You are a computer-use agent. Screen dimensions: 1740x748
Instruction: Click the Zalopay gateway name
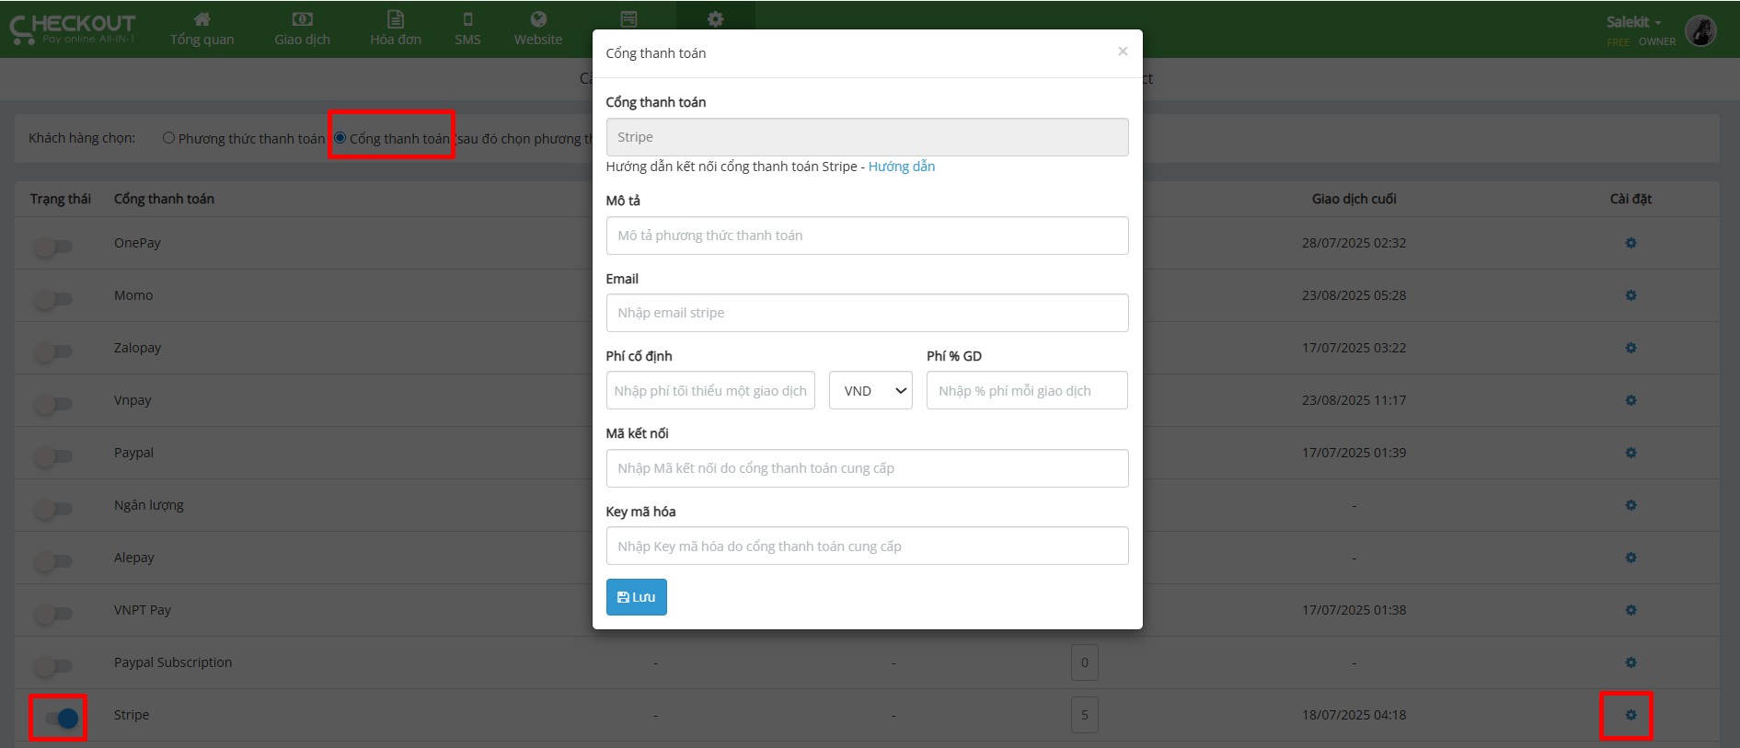coord(137,348)
